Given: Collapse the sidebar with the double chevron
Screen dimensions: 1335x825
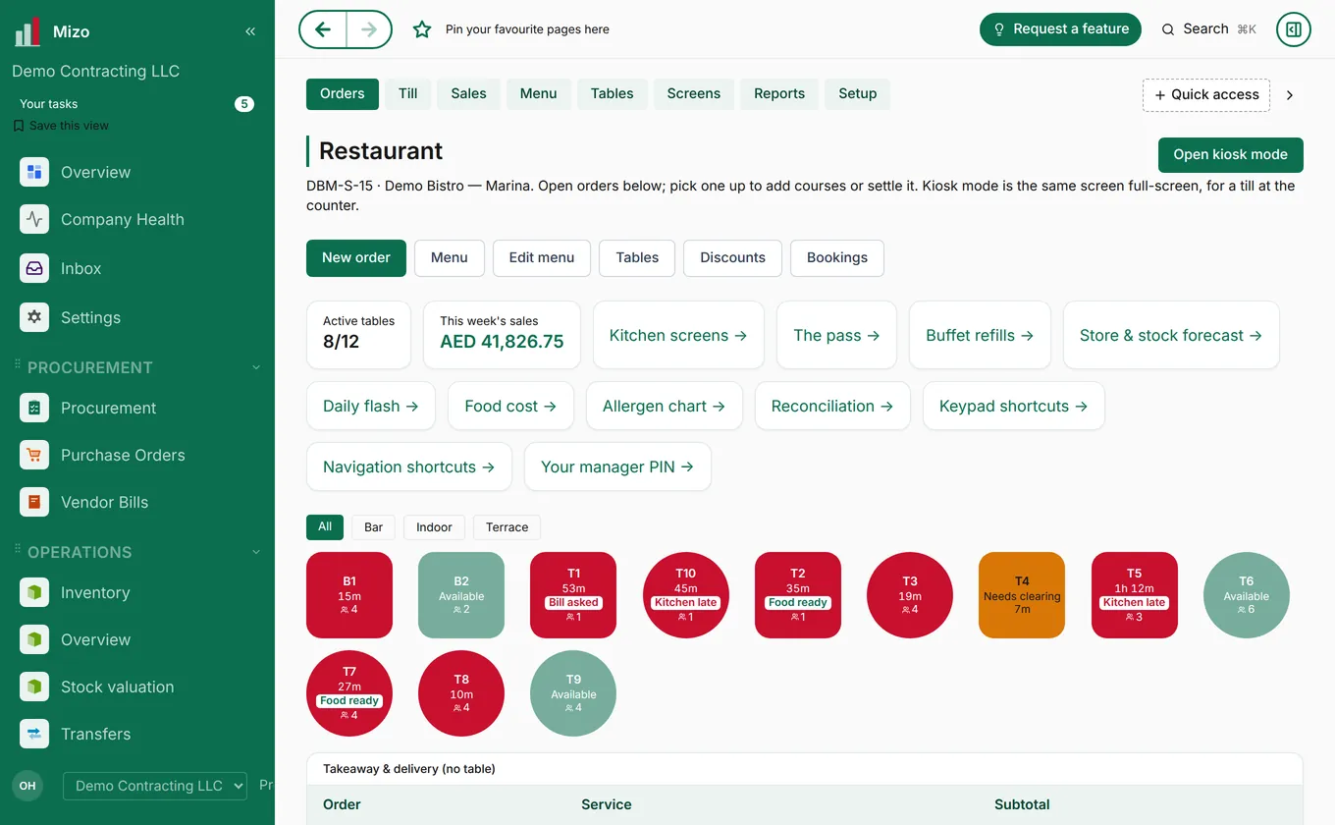Looking at the screenshot, I should [250, 31].
